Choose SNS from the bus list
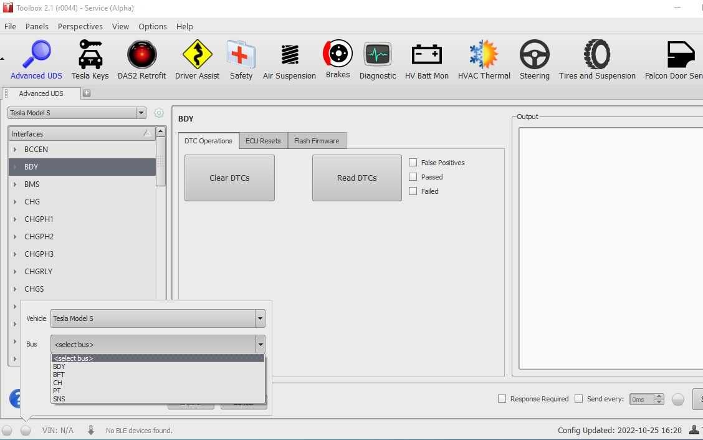The image size is (703, 440). click(158, 399)
